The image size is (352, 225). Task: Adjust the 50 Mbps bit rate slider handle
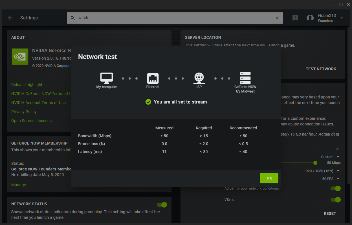(315, 163)
